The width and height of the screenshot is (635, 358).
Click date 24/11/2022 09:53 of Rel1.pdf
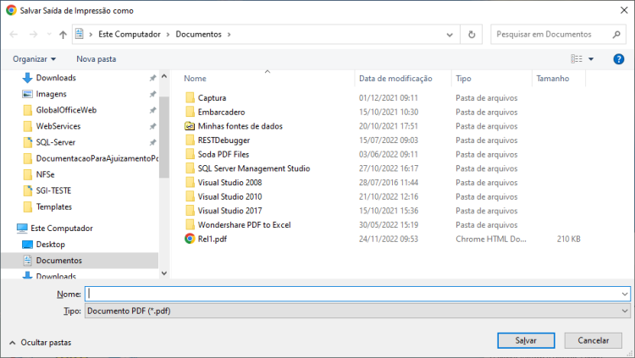click(x=389, y=239)
